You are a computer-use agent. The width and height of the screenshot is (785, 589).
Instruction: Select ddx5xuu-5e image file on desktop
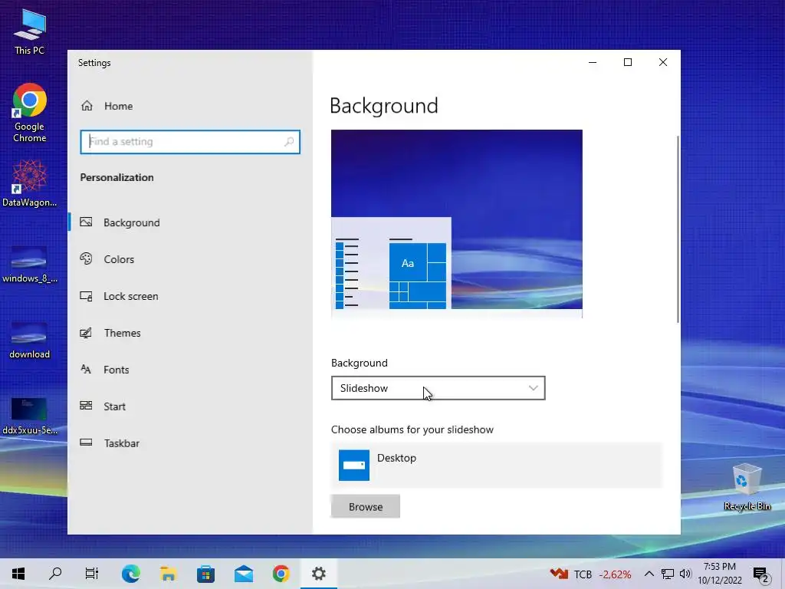[x=30, y=416]
